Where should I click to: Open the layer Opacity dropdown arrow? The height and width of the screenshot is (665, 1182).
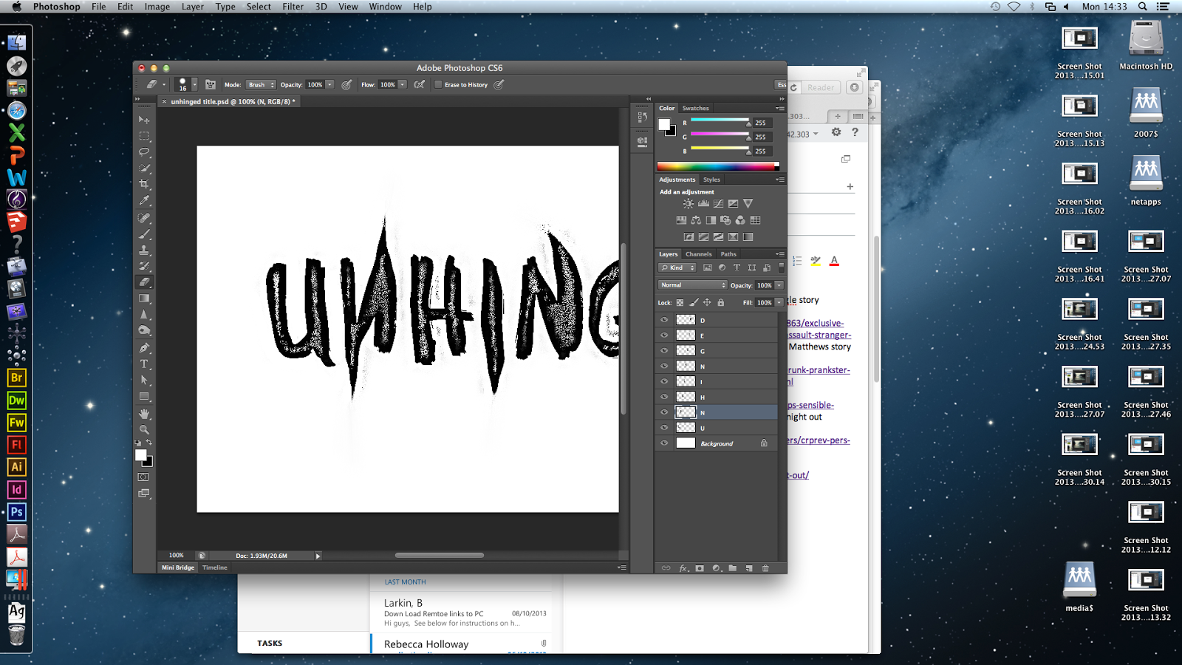[x=777, y=284]
